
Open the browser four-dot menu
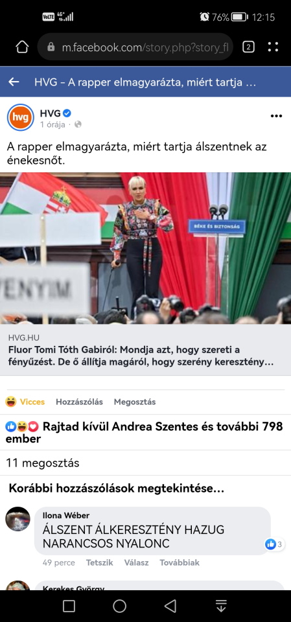273,47
